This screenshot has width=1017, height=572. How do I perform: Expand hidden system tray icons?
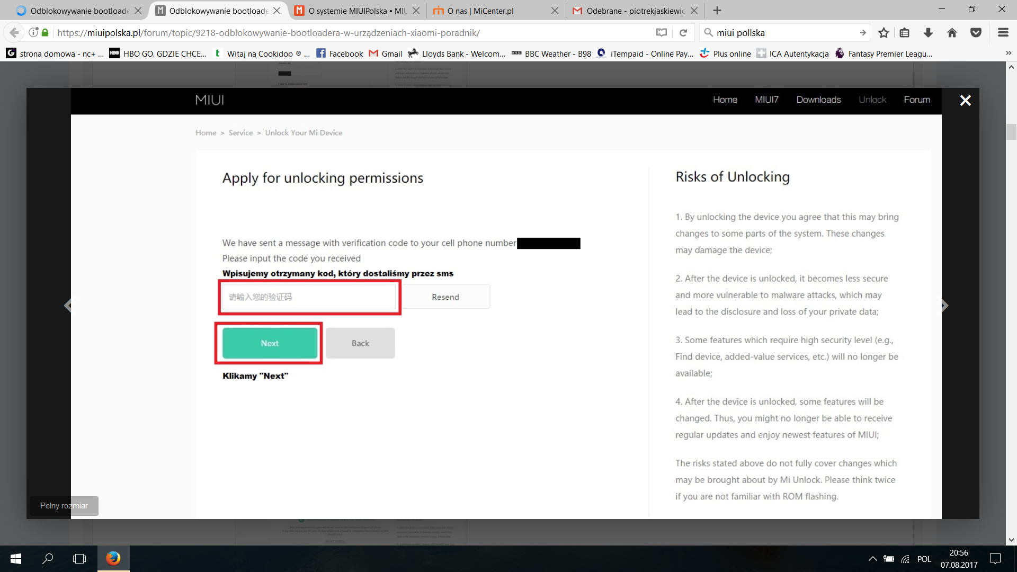(872, 559)
